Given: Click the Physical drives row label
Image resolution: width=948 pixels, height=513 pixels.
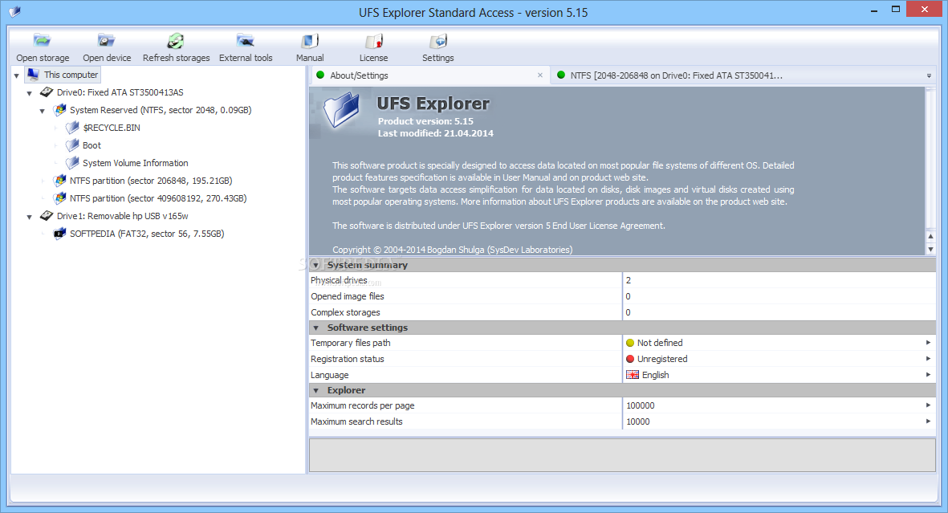Looking at the screenshot, I should point(339,281).
